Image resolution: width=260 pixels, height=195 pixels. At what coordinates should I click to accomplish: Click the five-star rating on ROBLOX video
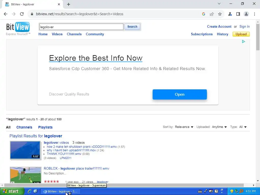pyautogui.click(x=51, y=182)
